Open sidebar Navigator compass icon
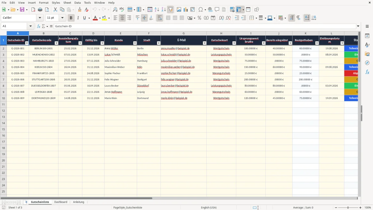373x210 pixels. click(367, 63)
